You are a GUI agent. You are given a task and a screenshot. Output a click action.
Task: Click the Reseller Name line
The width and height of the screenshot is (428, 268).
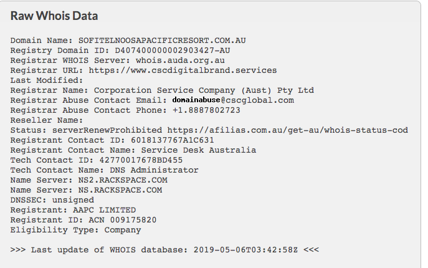[x=46, y=120]
